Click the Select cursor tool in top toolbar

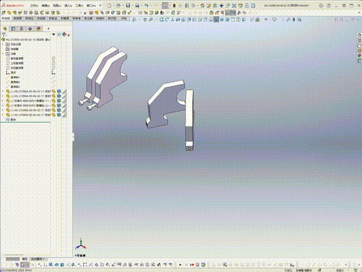coord(165,5)
